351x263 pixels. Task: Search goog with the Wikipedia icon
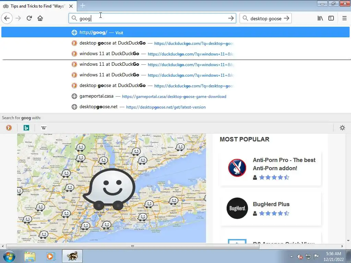click(44, 128)
